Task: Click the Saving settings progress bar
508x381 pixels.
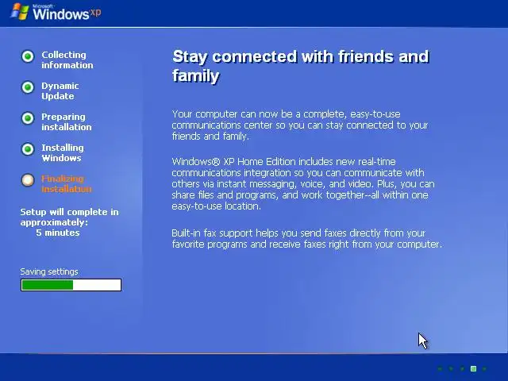Action: pos(71,285)
